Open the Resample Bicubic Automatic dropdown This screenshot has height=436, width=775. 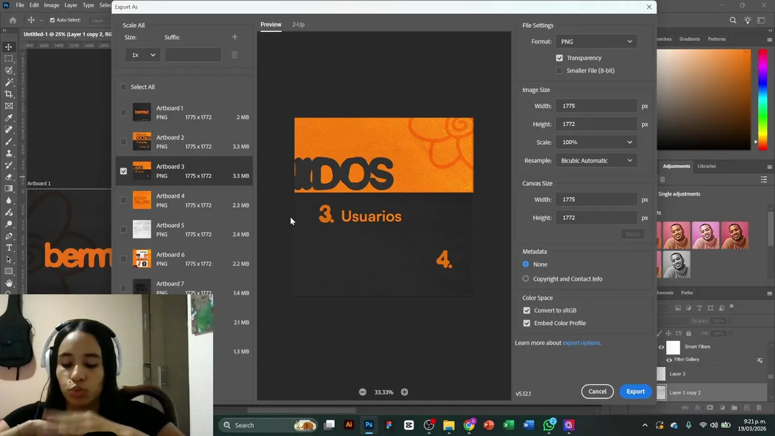click(x=596, y=160)
